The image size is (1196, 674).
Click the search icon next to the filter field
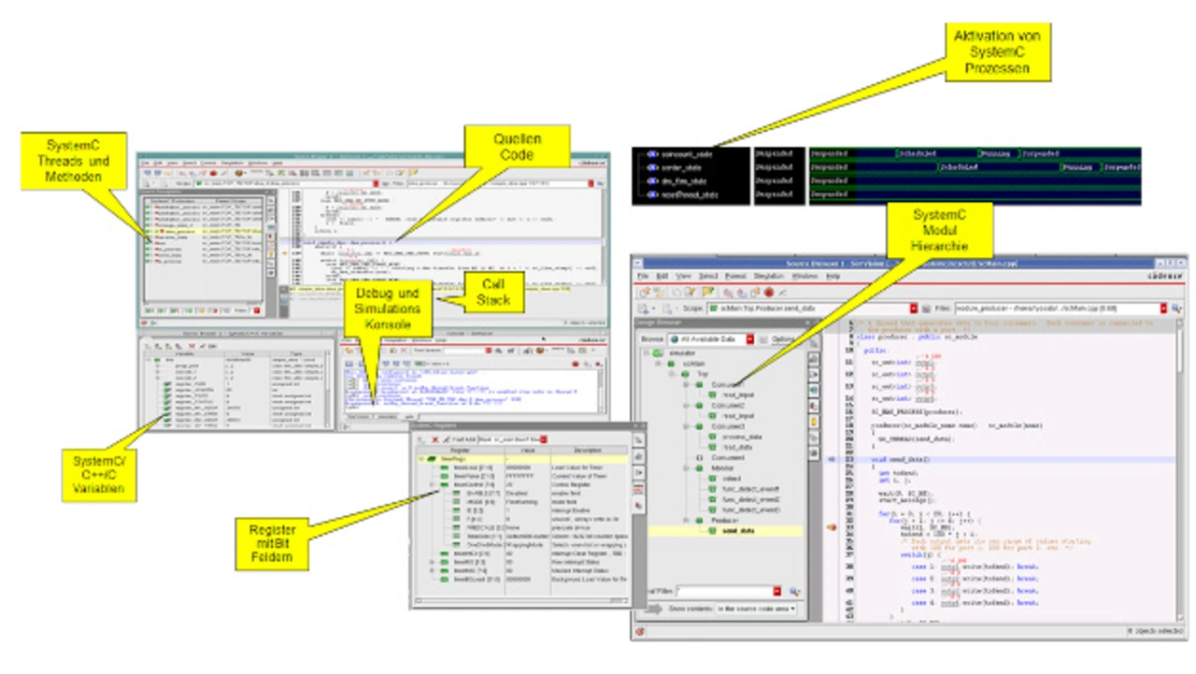click(x=794, y=592)
